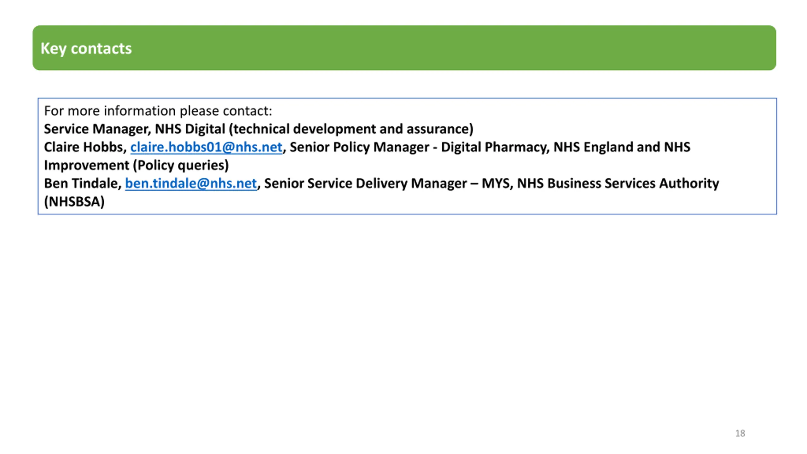The image size is (807, 454).
Task: Click the slide page number 18
Action: coord(740,433)
